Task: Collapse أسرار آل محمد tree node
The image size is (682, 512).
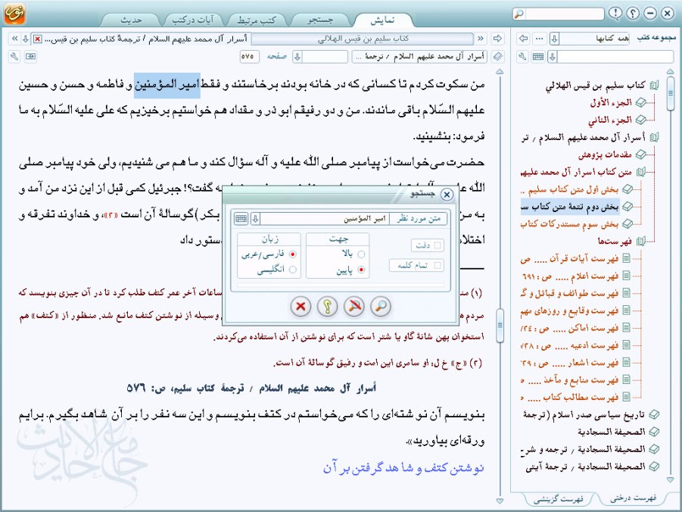Action: [x=654, y=138]
